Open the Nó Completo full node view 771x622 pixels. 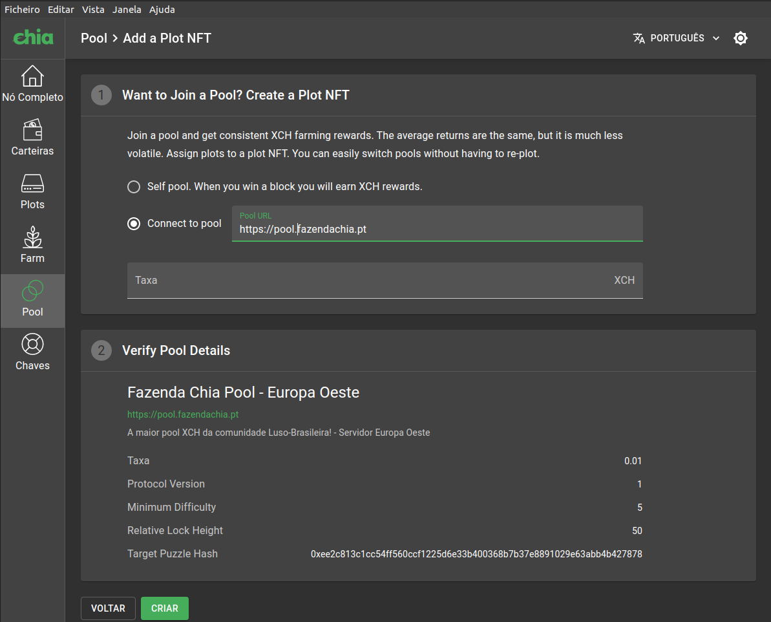point(32,84)
